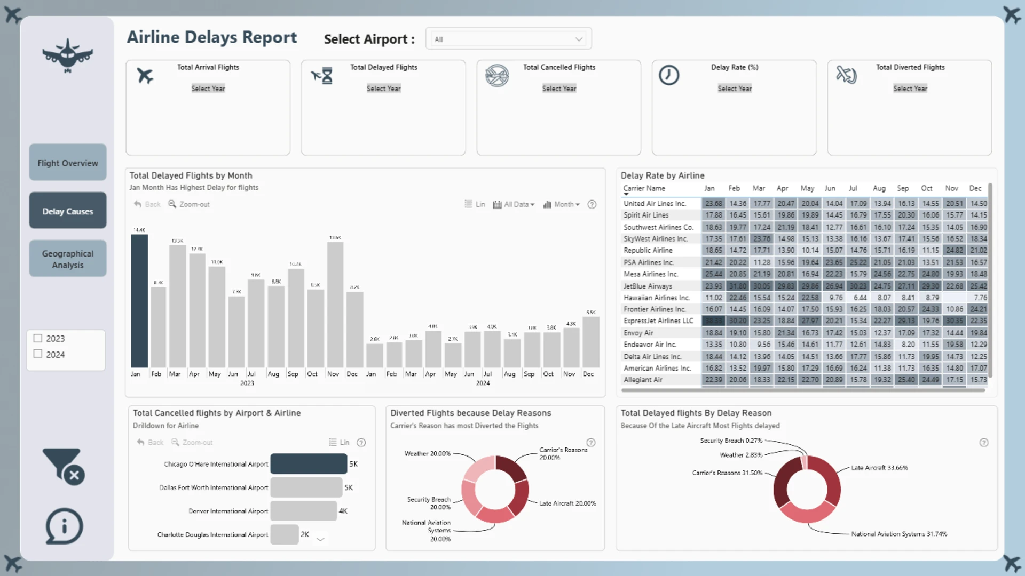Screen dimensions: 1025x576
Task: Zoom out the Delayed Flights by Month chart
Action: [189, 204]
